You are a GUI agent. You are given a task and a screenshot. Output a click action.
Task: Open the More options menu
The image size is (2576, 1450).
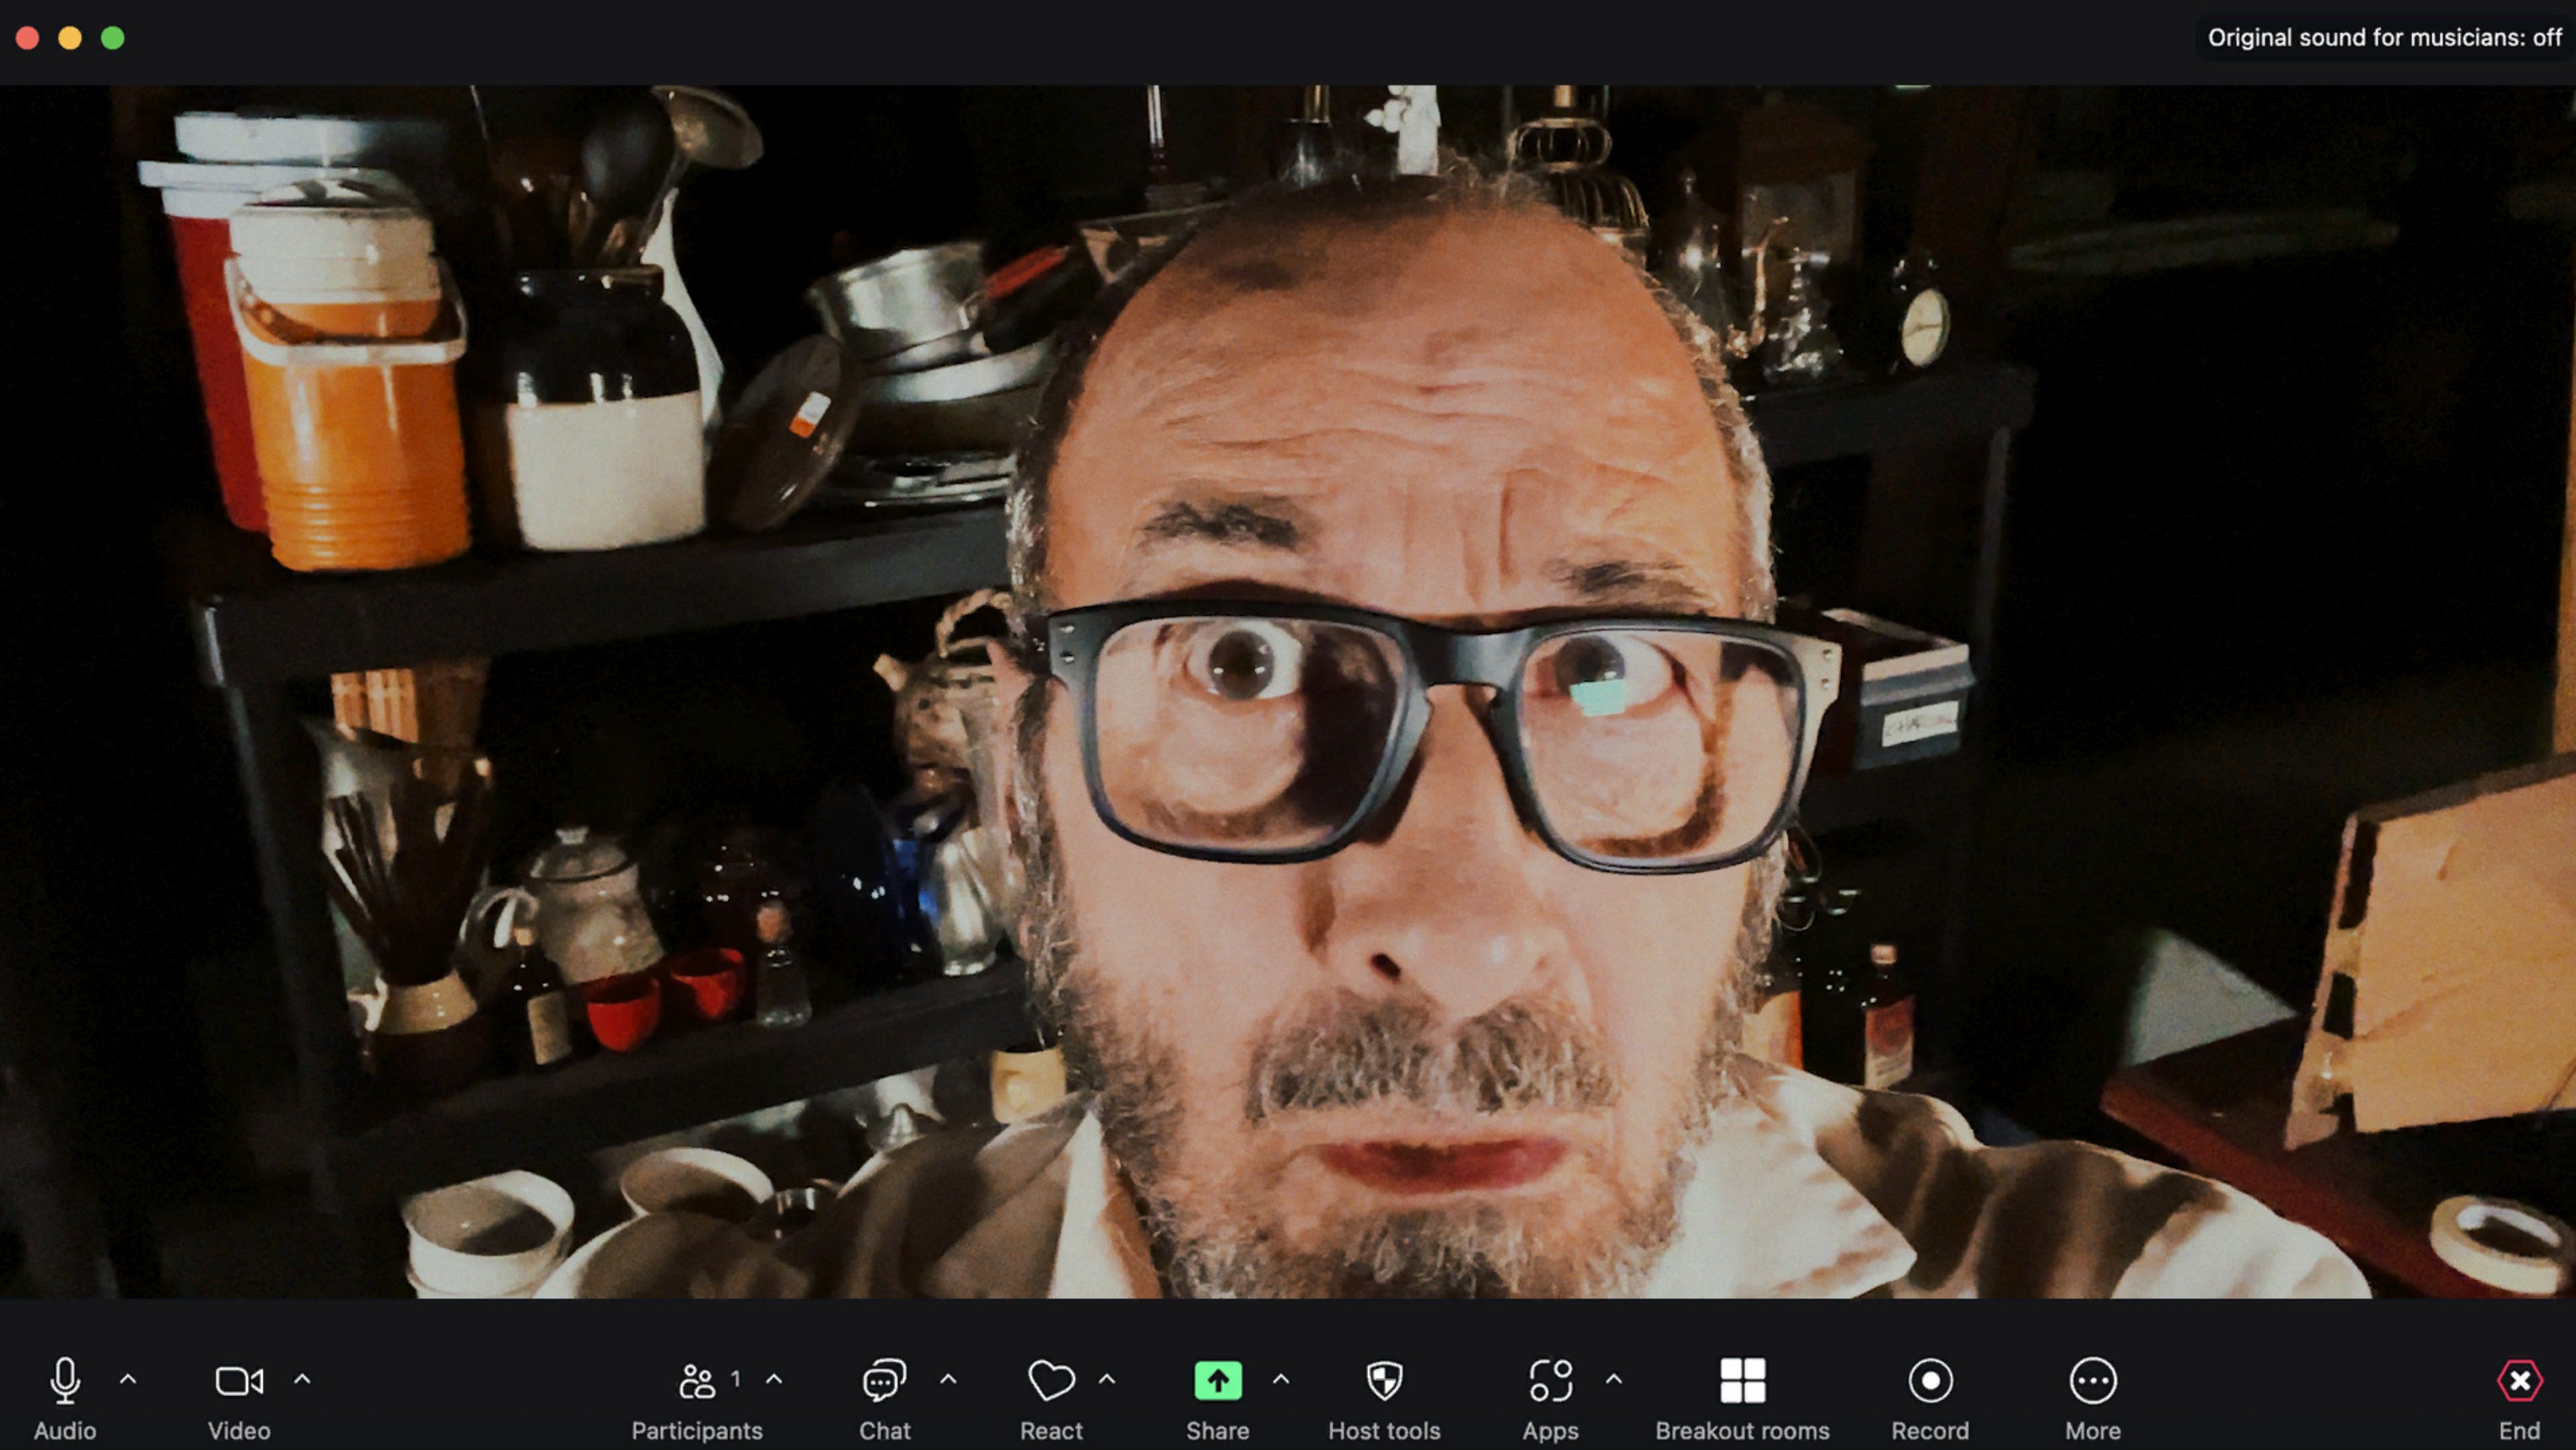[x=2092, y=1381]
